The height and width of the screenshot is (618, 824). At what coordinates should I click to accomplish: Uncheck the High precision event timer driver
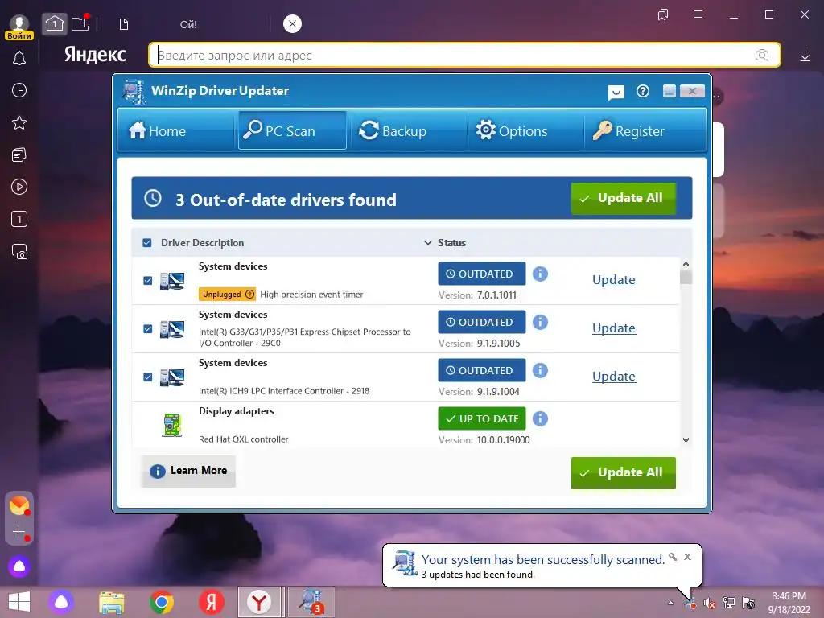click(148, 281)
